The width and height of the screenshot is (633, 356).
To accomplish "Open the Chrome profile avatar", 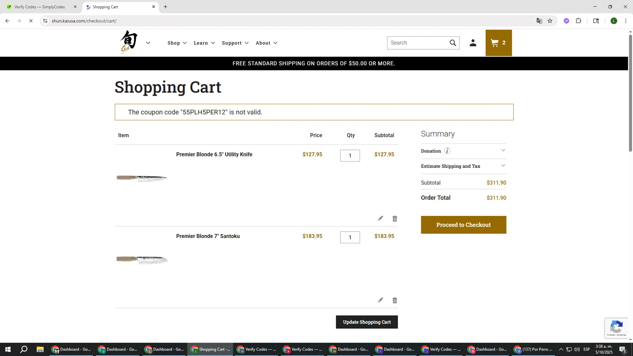I will point(614,21).
